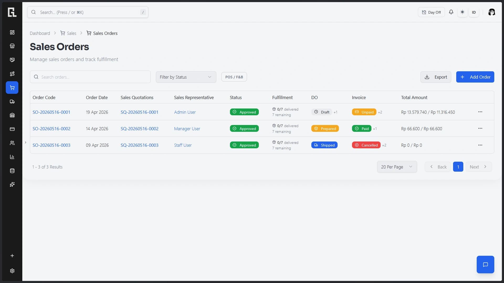The image size is (504, 283).
Task: Click the Draft DO badge
Action: click(322, 112)
